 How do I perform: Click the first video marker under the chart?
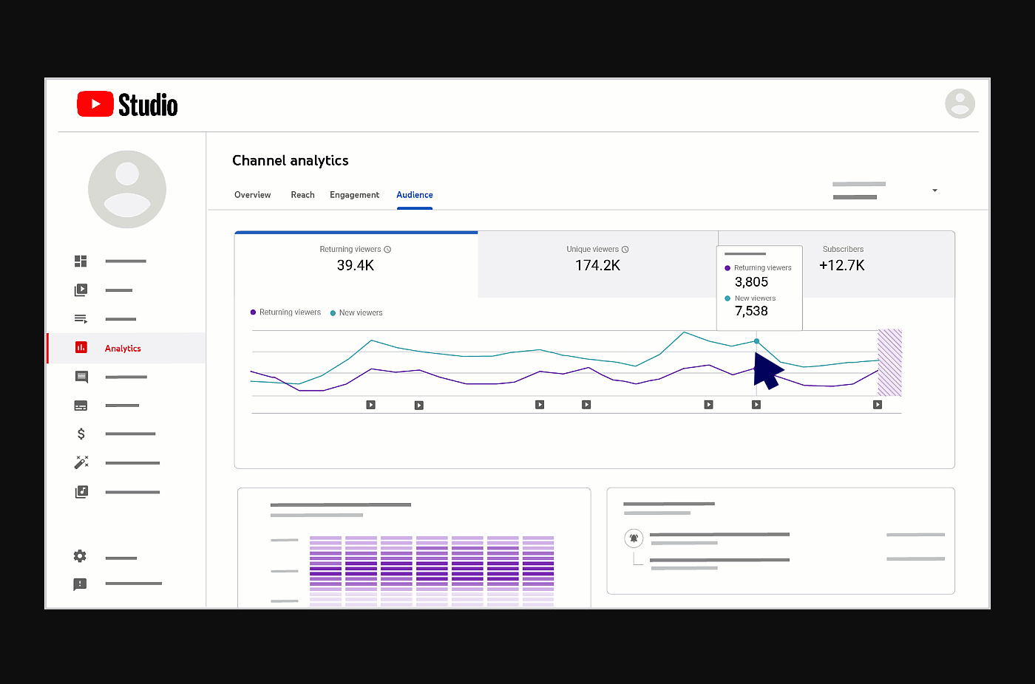[x=371, y=405]
